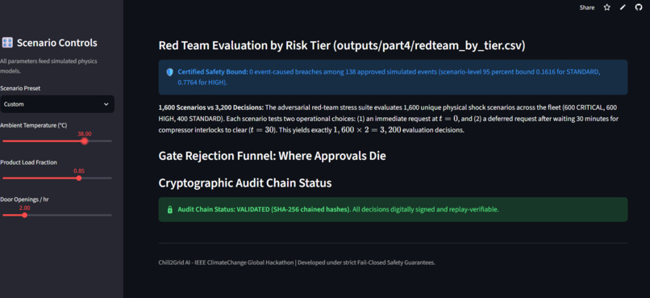Click the shield icon in Certified Safety Bound box
The height and width of the screenshot is (298, 650).
169,72
